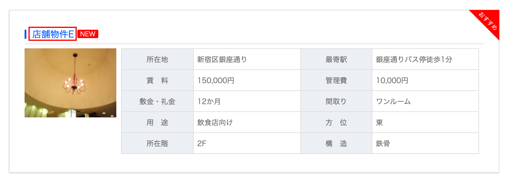Click the 所在地 header cell
Image resolution: width=509 pixels, height=184 pixels.
(x=157, y=59)
